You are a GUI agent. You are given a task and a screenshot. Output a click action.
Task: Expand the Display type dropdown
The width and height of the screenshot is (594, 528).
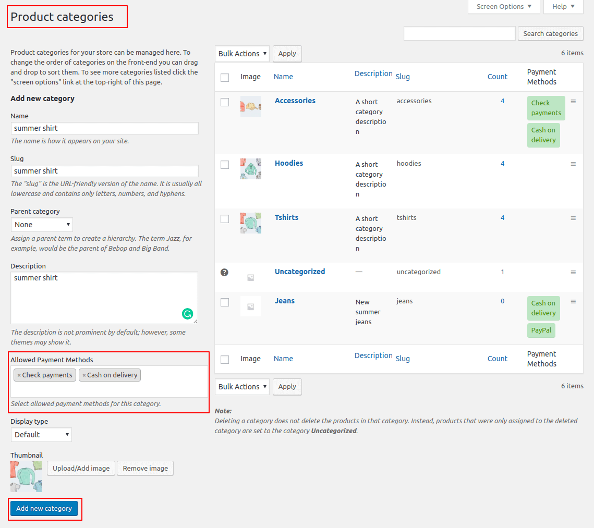41,435
